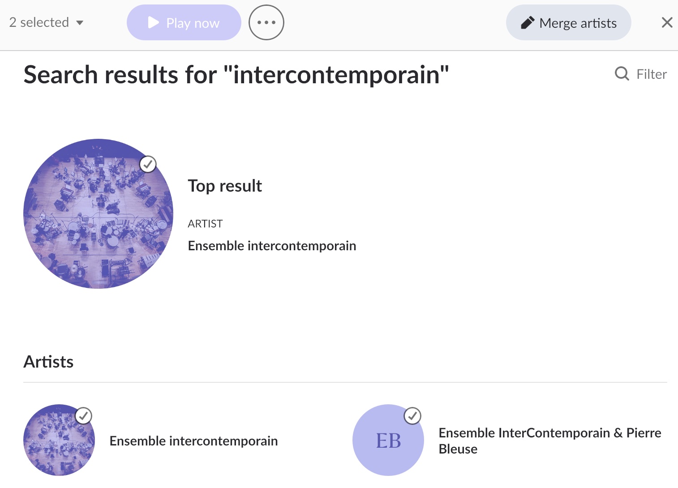Screen dimensions: 678x488
Task: Open the top result Ensemble intercontemporain name
Action: 272,246
